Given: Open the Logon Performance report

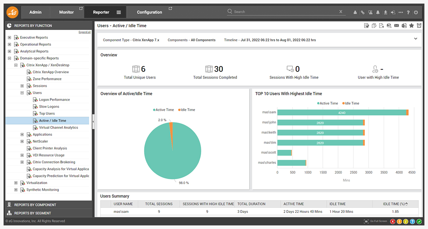Looking at the screenshot, I should (54, 100).
